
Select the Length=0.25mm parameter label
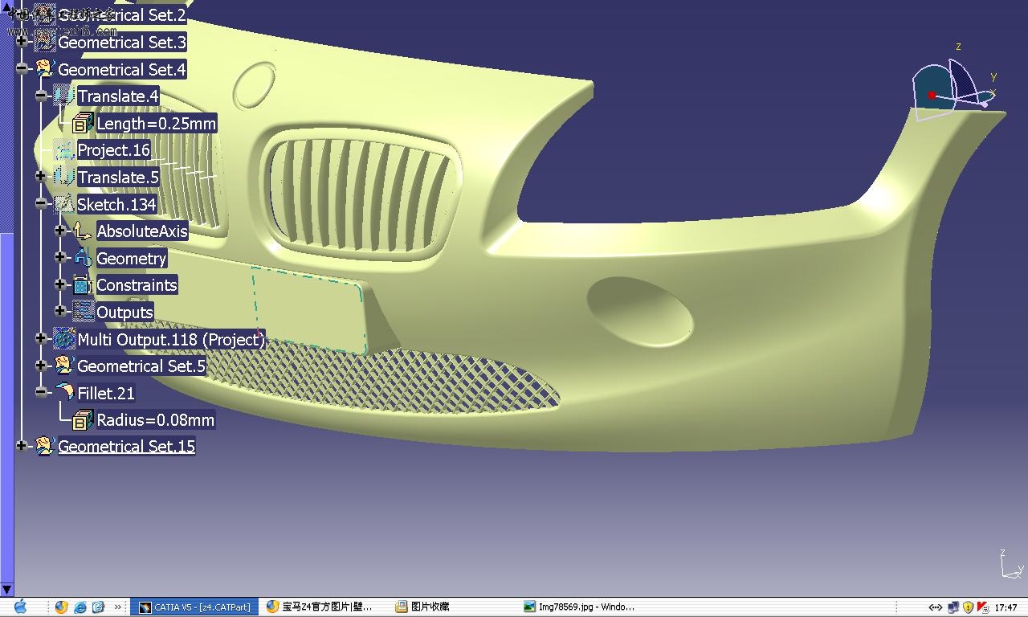click(157, 124)
